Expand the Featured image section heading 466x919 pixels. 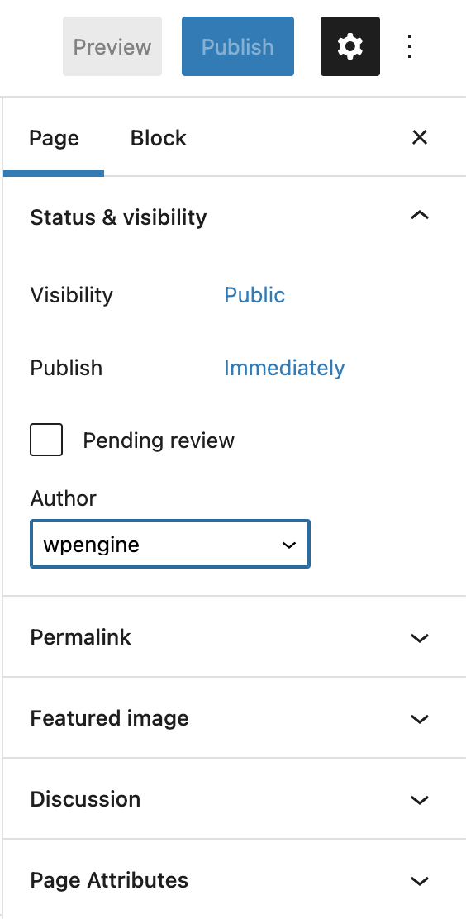tap(110, 718)
